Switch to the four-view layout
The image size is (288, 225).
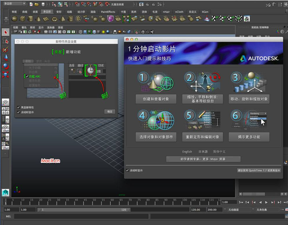(x=6, y=111)
